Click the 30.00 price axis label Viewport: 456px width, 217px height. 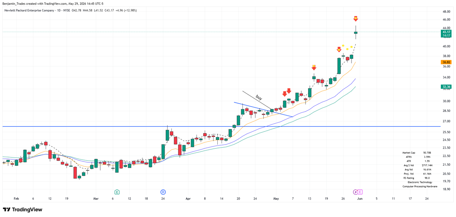point(446,101)
